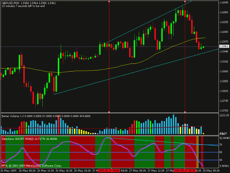
Task: Select bottom handle of the 20:30 vertical line
Action: 185,112
